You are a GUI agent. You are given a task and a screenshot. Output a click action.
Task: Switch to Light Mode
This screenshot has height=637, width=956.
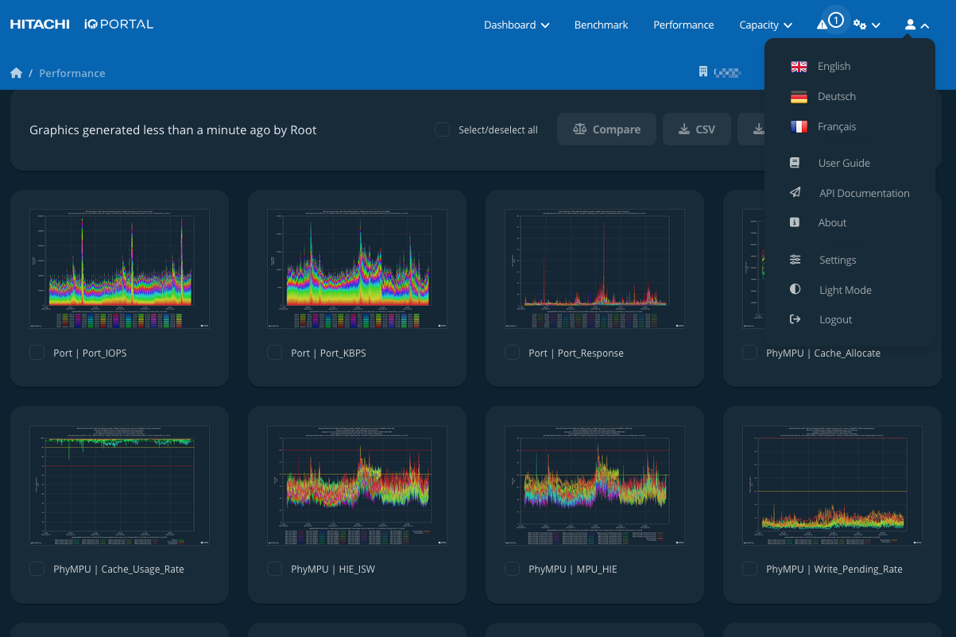pyautogui.click(x=845, y=289)
